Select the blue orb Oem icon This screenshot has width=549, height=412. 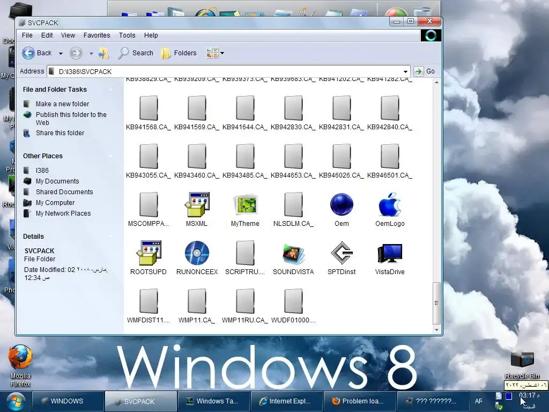342,204
